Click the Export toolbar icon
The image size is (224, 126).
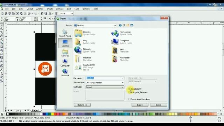46,13
